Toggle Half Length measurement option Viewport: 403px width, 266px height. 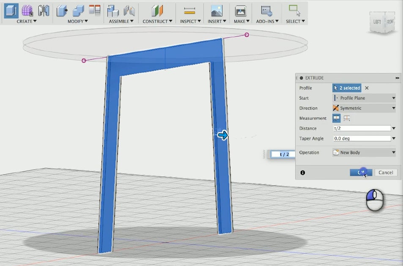337,118
